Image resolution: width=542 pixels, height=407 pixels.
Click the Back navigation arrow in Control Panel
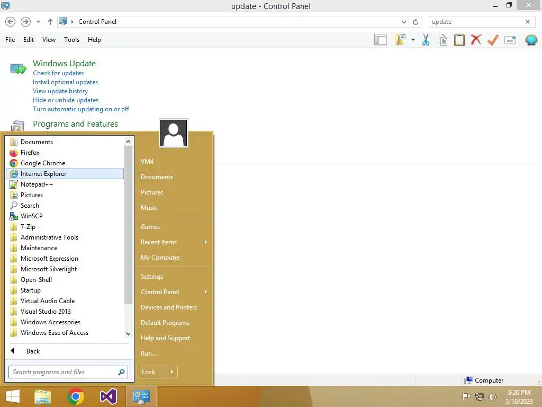point(11,22)
